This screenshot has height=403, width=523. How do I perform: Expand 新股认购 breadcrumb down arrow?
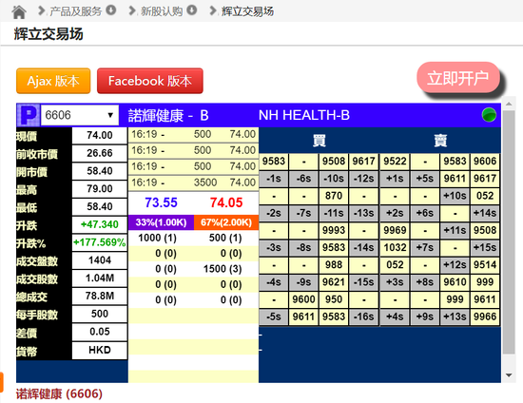point(192,10)
